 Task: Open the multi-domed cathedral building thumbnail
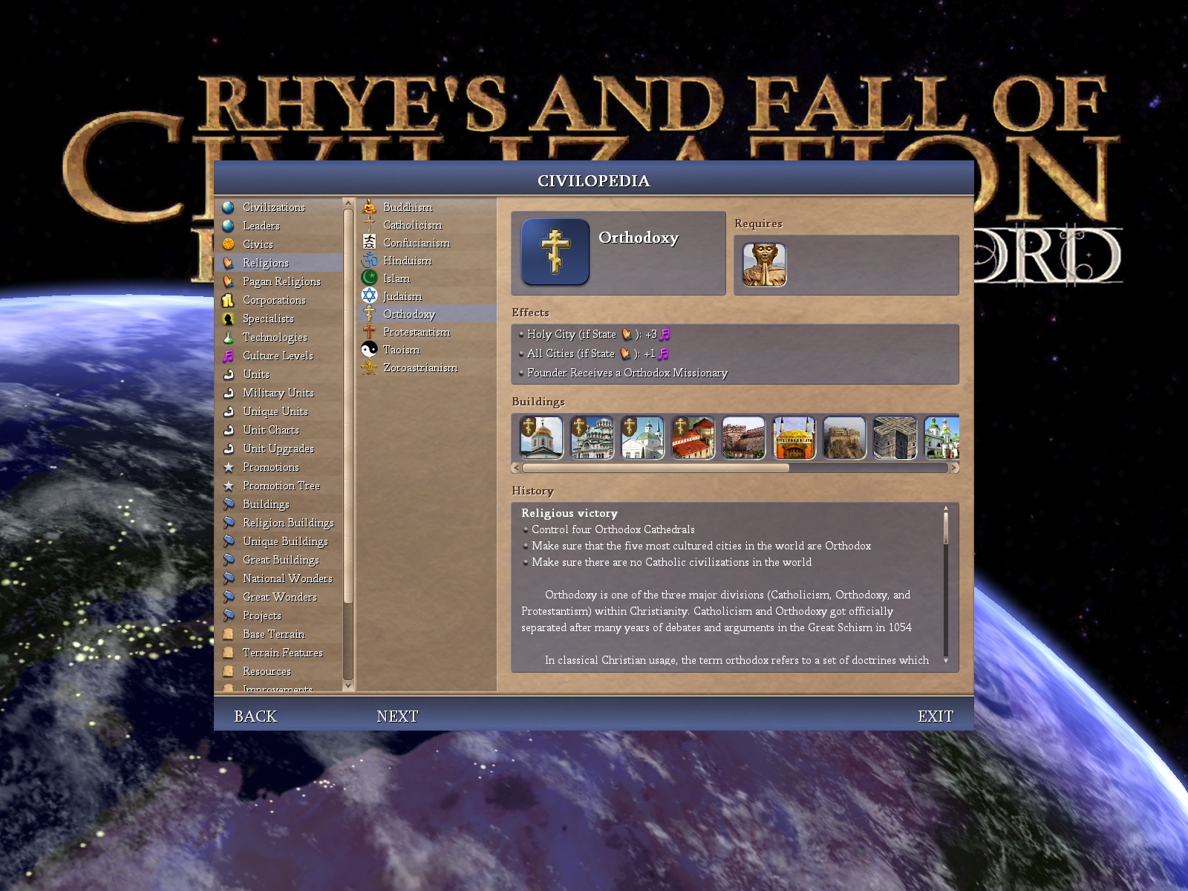592,437
